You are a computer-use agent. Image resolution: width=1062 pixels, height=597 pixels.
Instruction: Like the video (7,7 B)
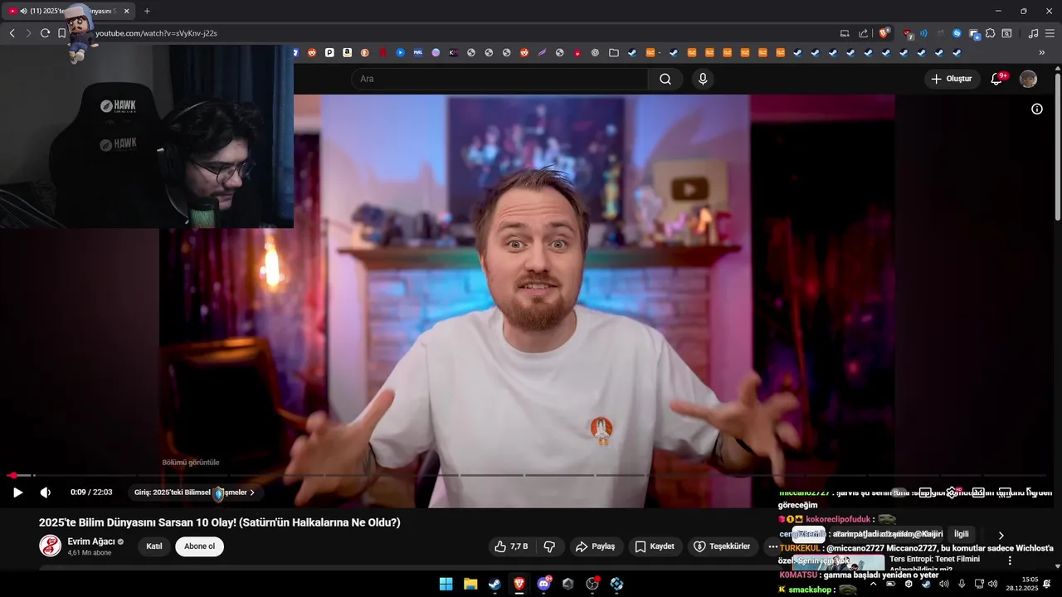pyautogui.click(x=511, y=546)
